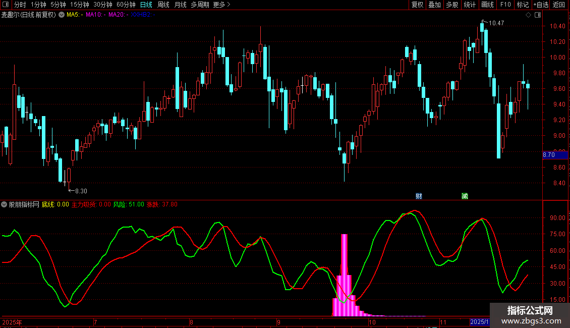This screenshot has height=328, width=570.
Task: Select the 30分钟 period tab
Action: click(103, 5)
